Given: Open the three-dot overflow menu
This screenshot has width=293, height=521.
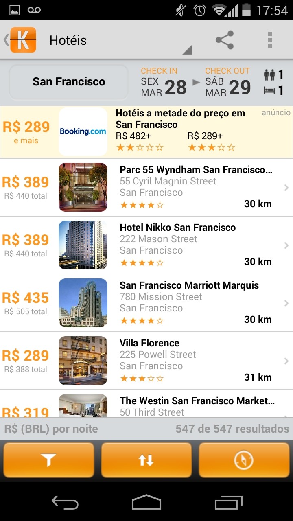Looking at the screenshot, I should 270,40.
